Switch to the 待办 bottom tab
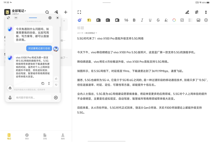The width and height of the screenshot is (213, 142). point(27,136)
